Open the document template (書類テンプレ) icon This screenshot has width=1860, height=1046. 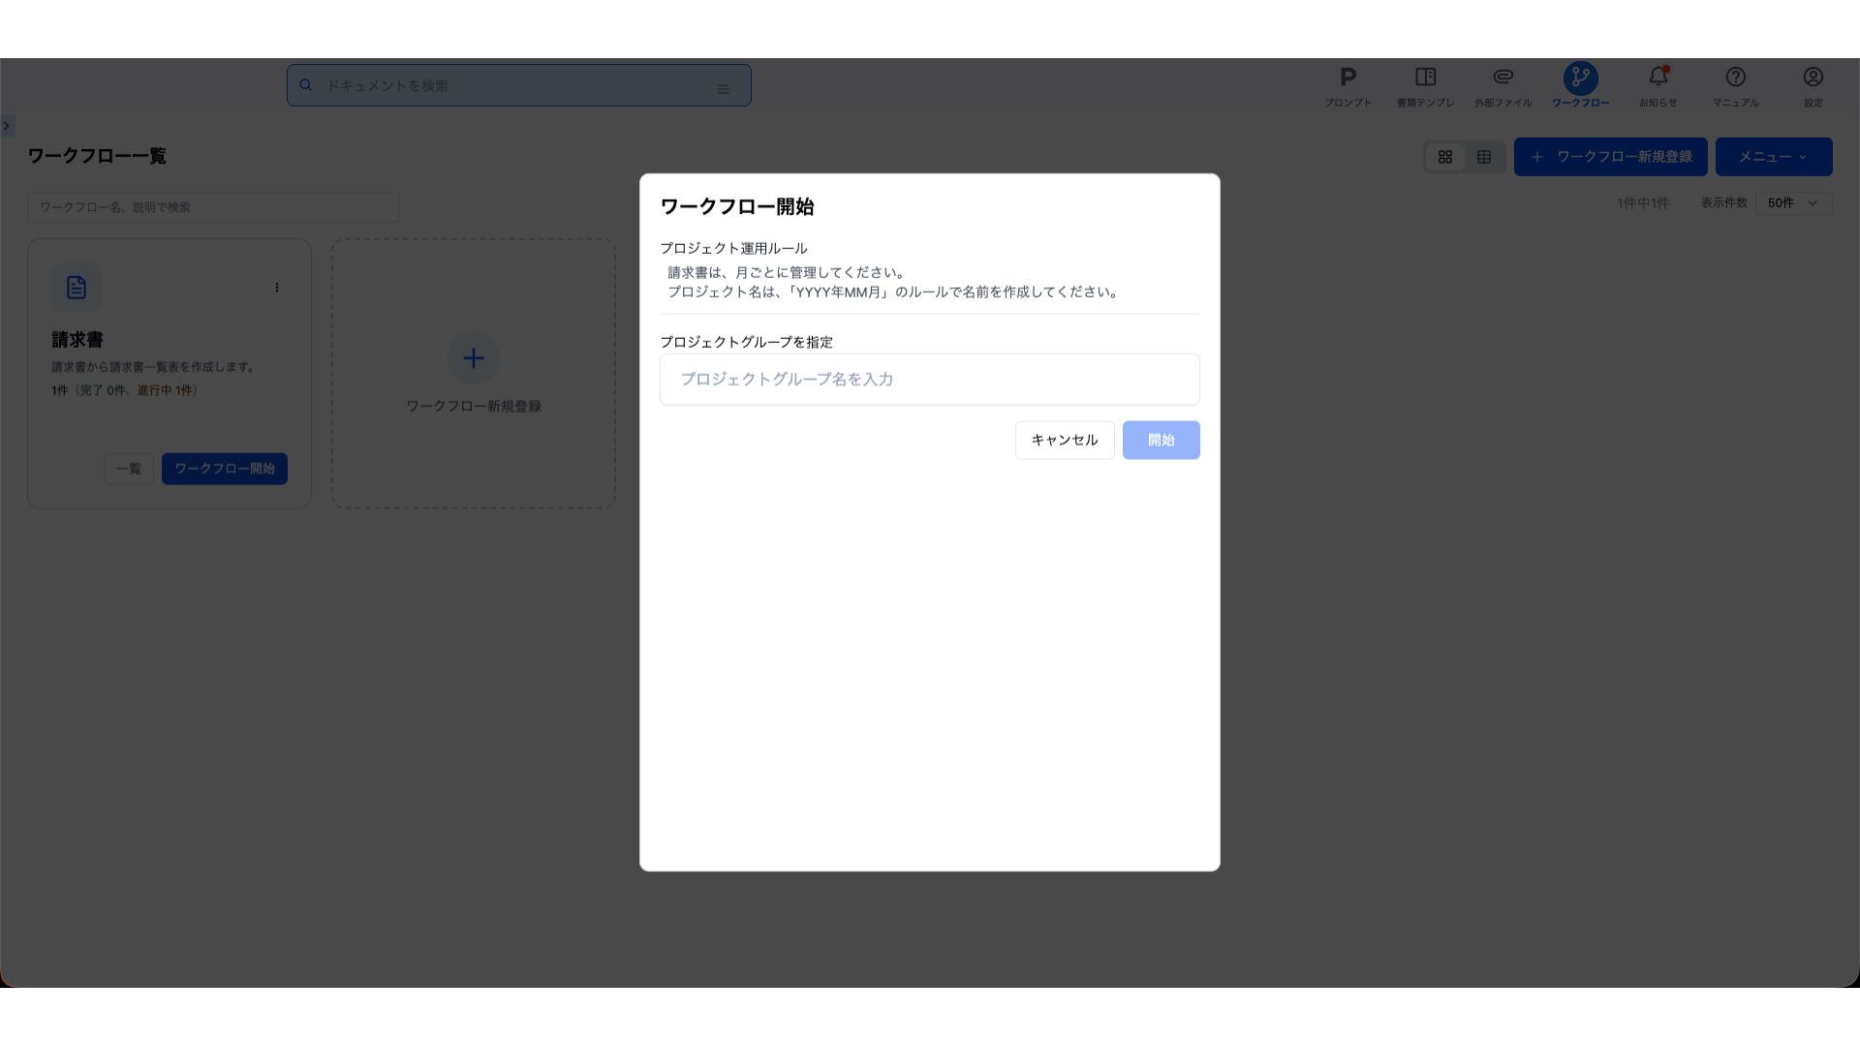tap(1425, 78)
